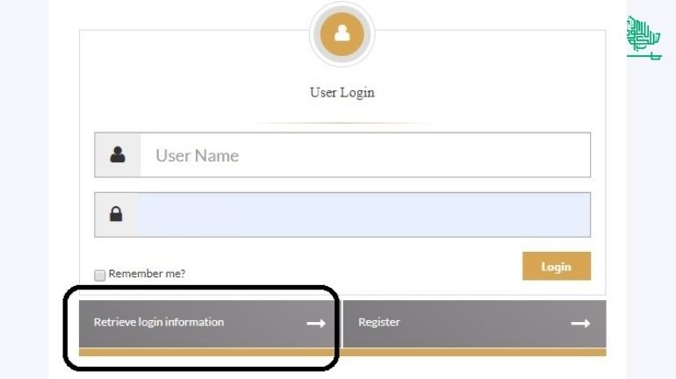Click the arrow on Retrieve login information
The image size is (676, 379).
[316, 323]
